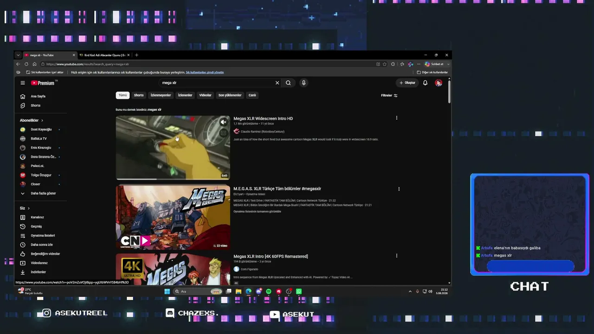Viewport: 594px width, 334px height.
Task: Open Discord from the taskbar
Action: pyautogui.click(x=258, y=291)
